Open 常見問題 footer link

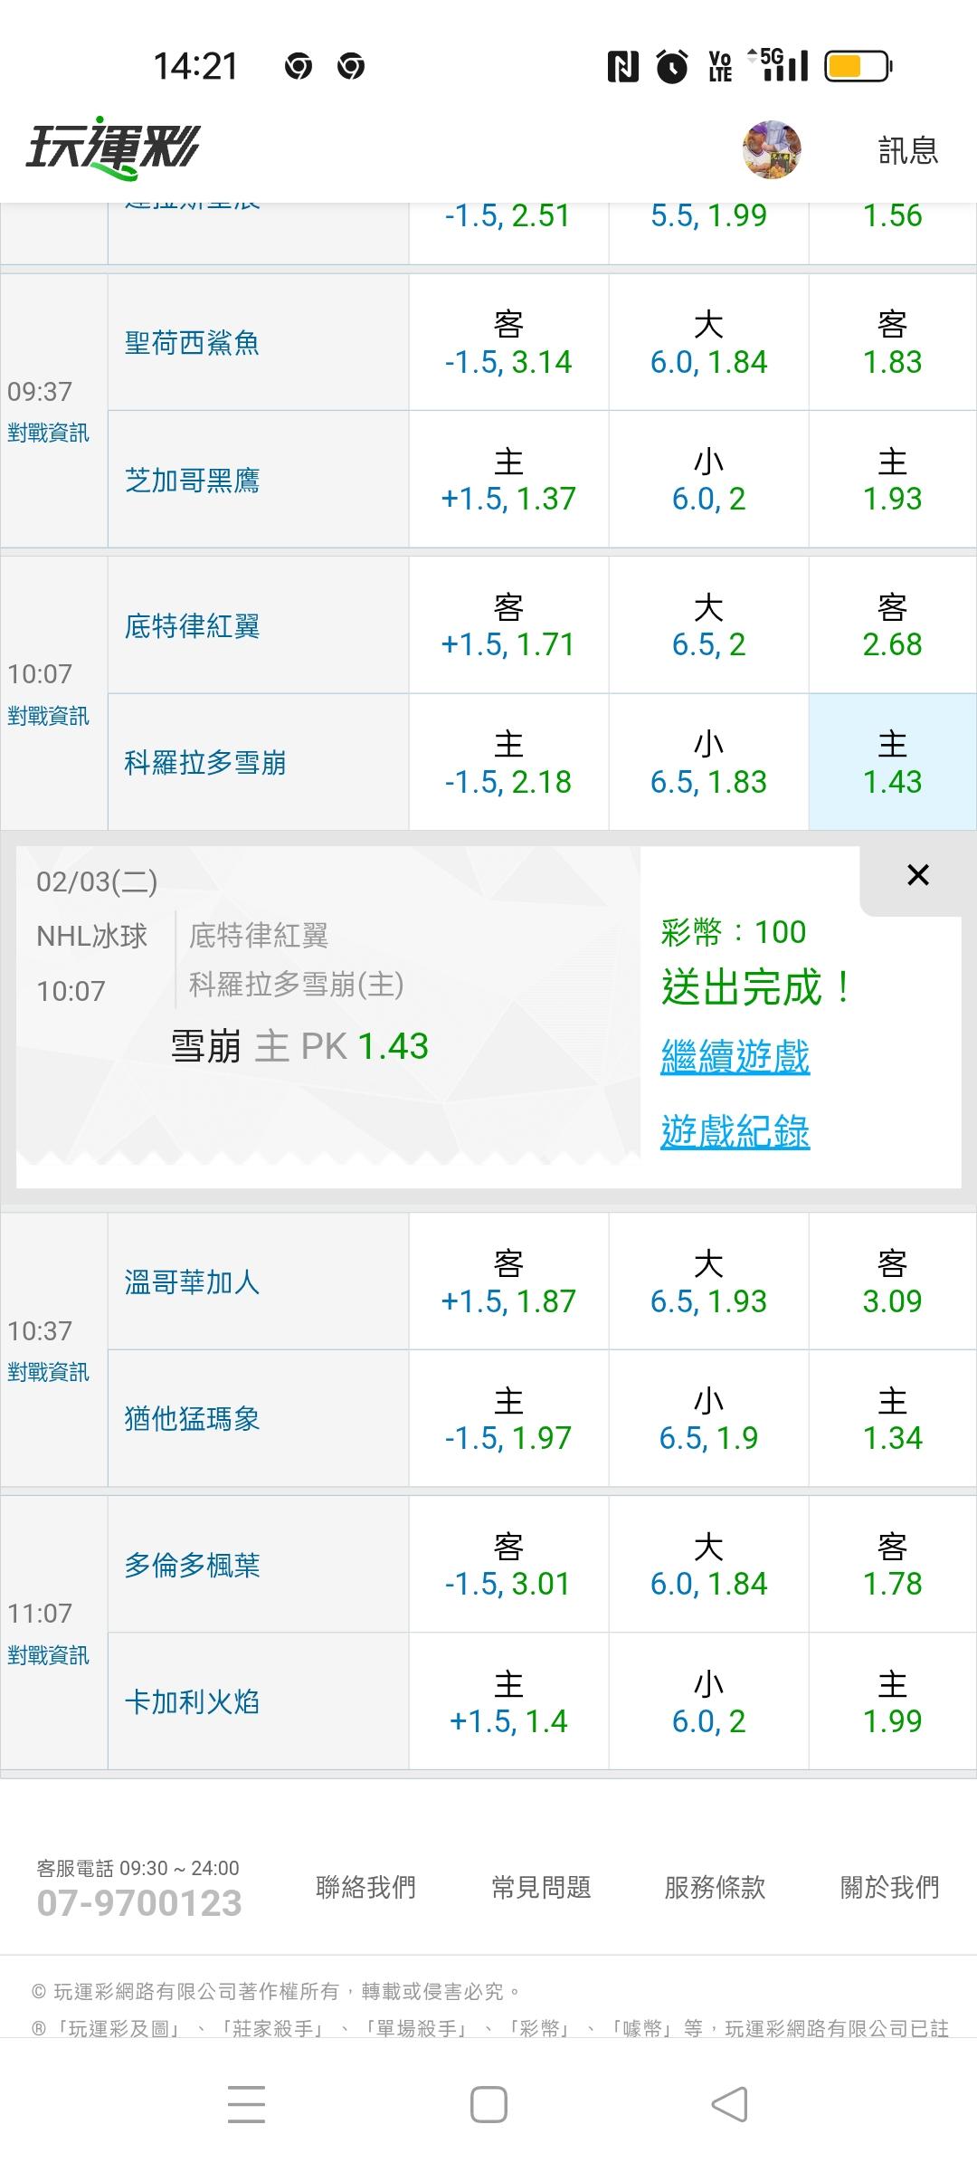pos(541,1888)
